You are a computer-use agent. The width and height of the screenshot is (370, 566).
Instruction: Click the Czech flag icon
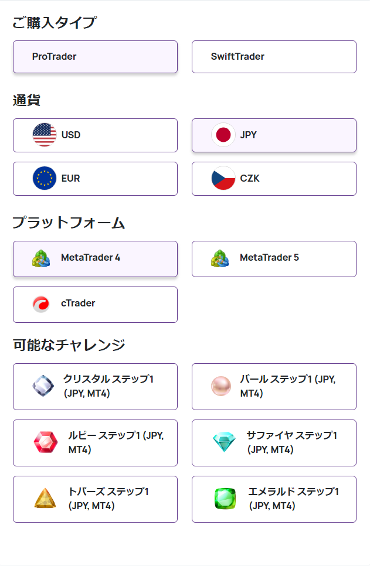tap(223, 179)
